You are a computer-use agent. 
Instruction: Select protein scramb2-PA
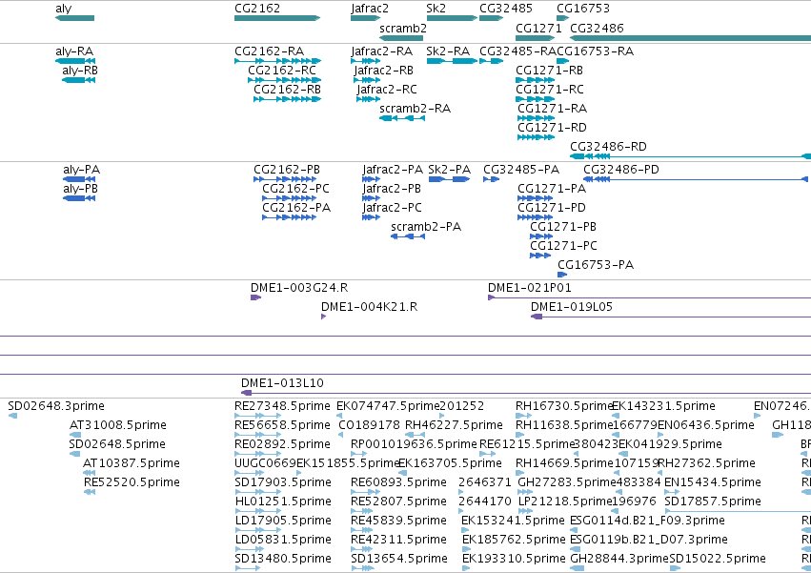(426, 227)
